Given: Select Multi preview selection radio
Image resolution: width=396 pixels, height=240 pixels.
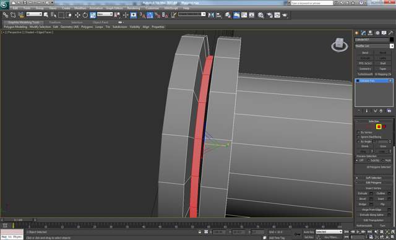Looking at the screenshot, I should pos(383,160).
